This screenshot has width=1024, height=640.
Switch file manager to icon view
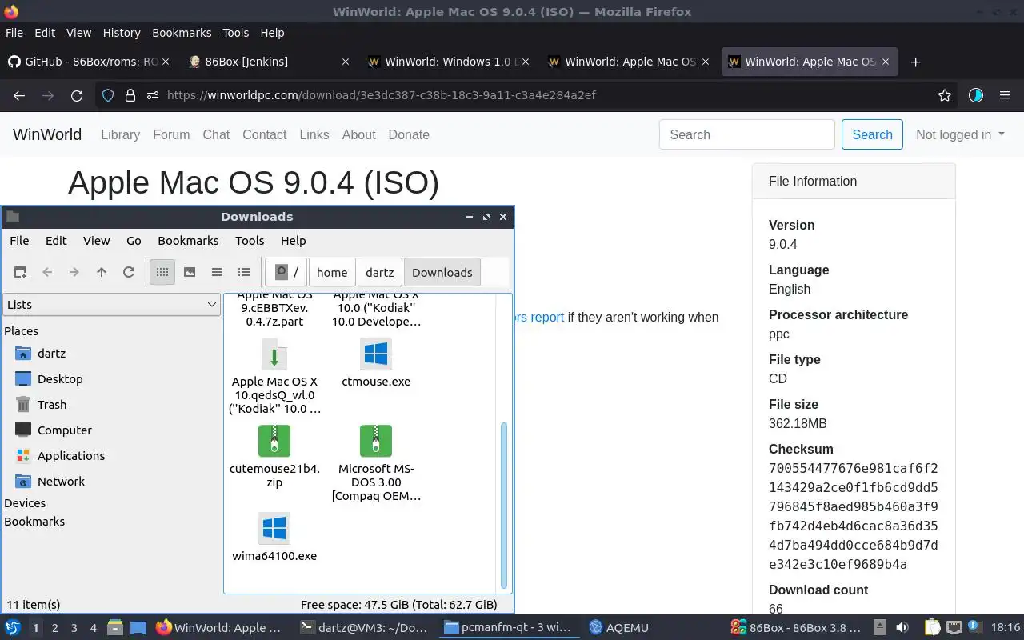click(162, 272)
